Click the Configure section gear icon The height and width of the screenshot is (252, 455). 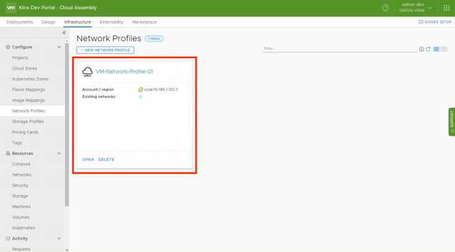pyautogui.click(x=8, y=47)
